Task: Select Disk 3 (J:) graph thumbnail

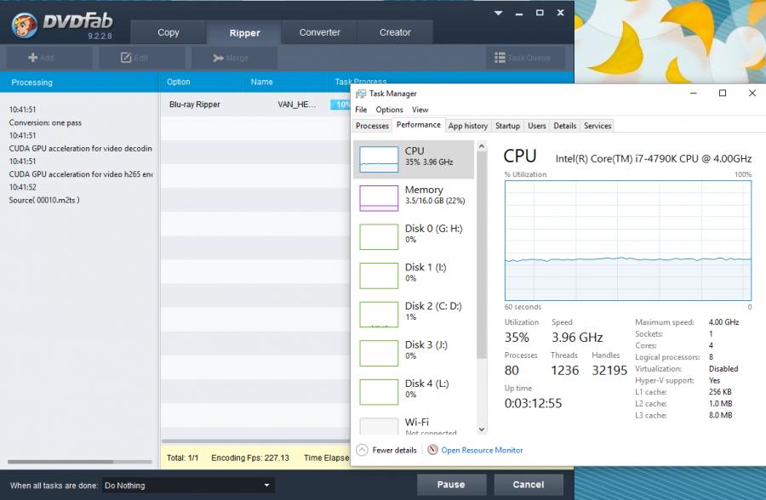Action: (379, 353)
